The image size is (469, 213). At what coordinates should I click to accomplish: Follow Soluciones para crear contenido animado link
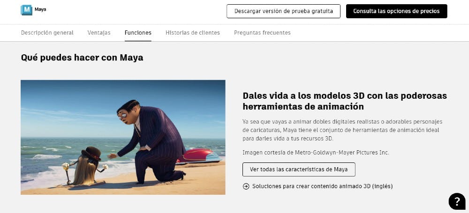click(322, 186)
